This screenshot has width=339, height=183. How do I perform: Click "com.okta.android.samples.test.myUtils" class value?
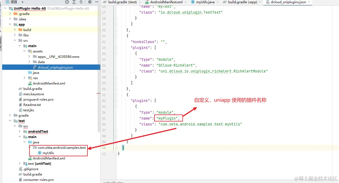(x=200, y=124)
